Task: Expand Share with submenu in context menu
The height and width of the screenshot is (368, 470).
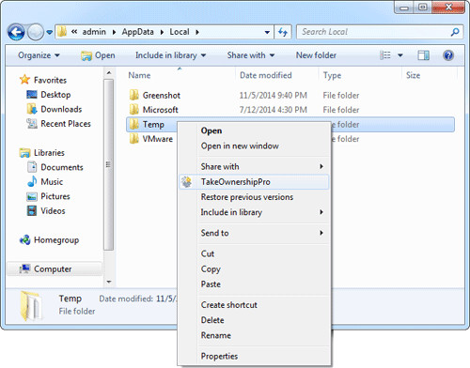Action: tap(254, 166)
